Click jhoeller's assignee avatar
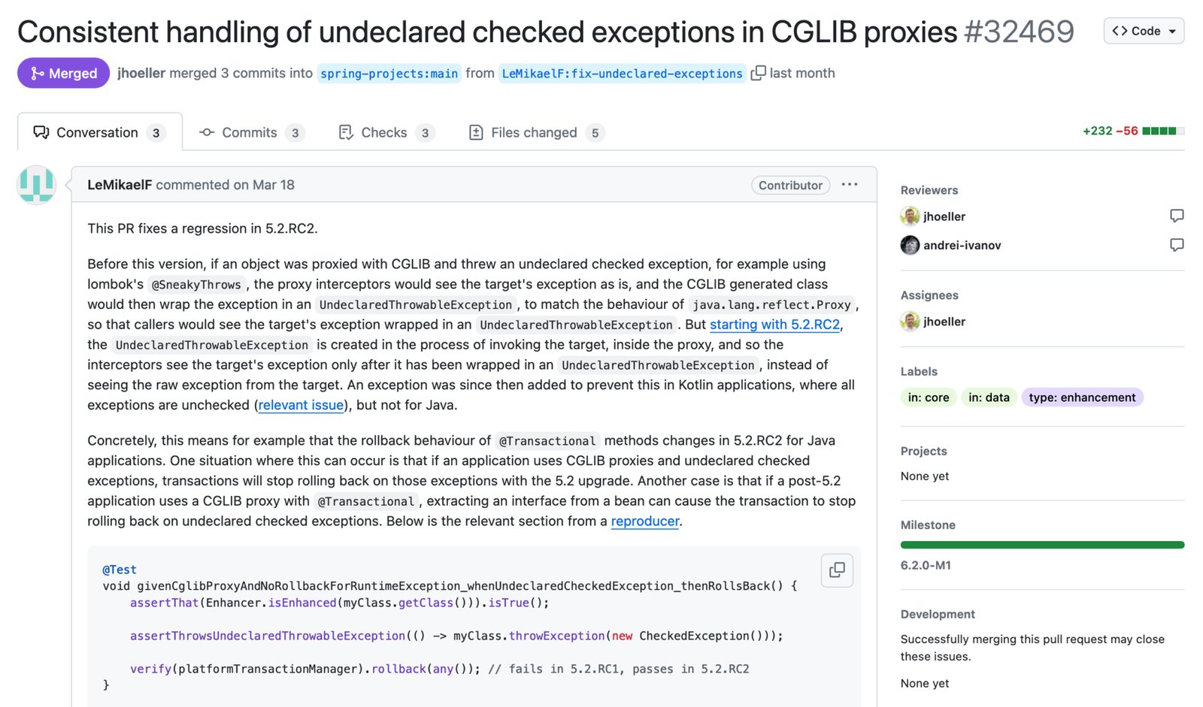 coord(910,322)
